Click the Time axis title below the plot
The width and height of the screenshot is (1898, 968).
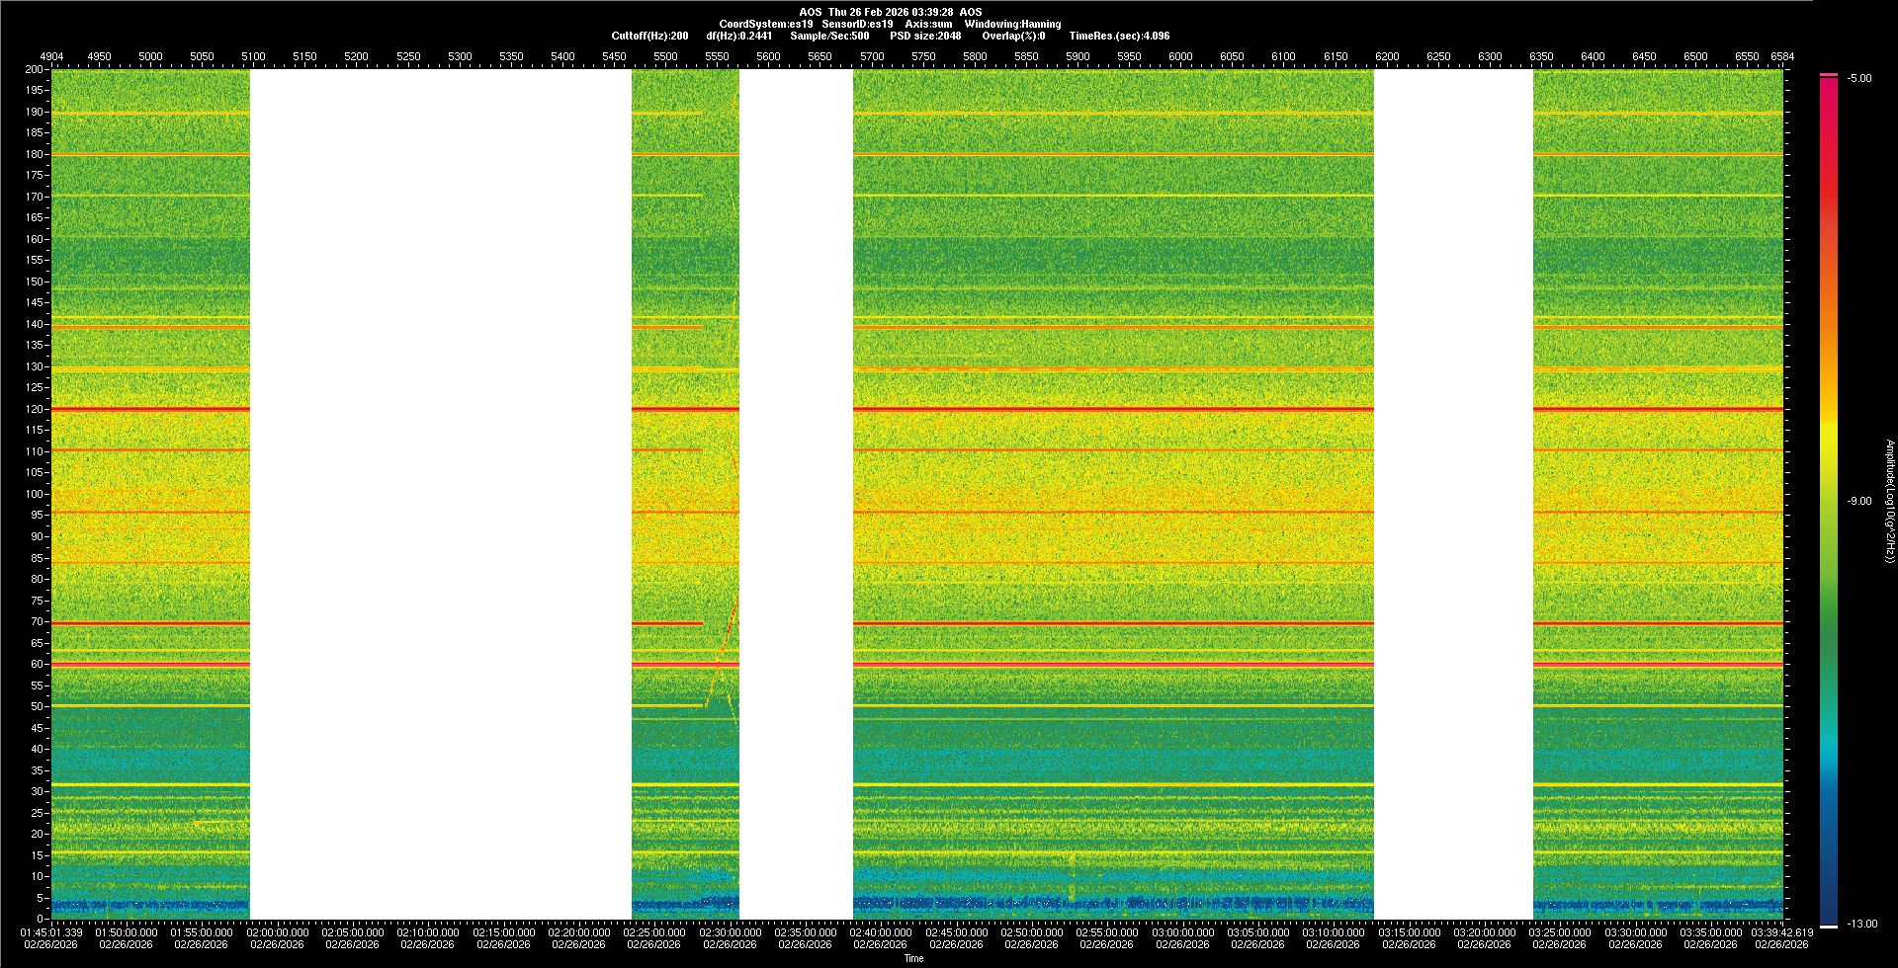pyautogui.click(x=913, y=958)
